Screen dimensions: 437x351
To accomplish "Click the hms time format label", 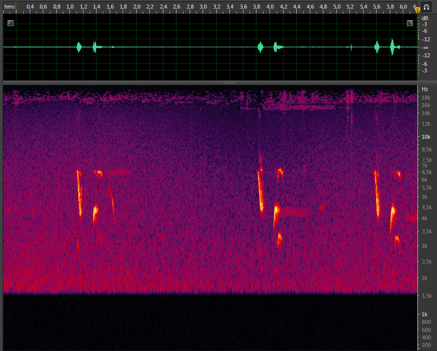I will click(10, 7).
